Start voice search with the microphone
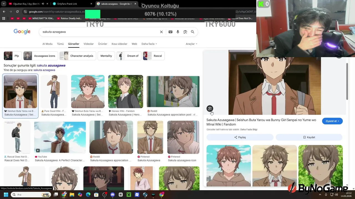Image resolution: width=355 pixels, height=199 pixels. click(178, 32)
